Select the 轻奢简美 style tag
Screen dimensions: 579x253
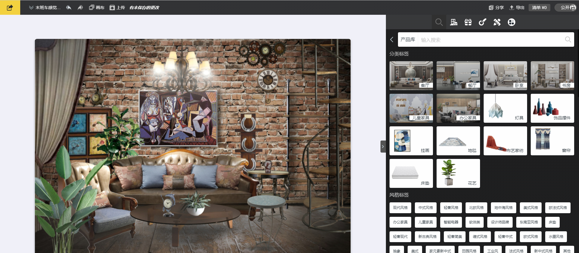pyautogui.click(x=455, y=237)
